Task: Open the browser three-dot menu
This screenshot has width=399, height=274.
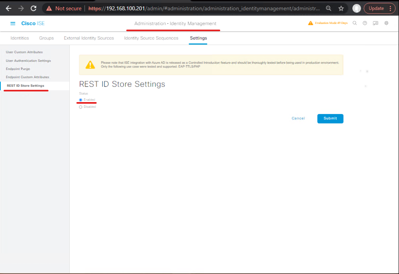Action: 390,8
